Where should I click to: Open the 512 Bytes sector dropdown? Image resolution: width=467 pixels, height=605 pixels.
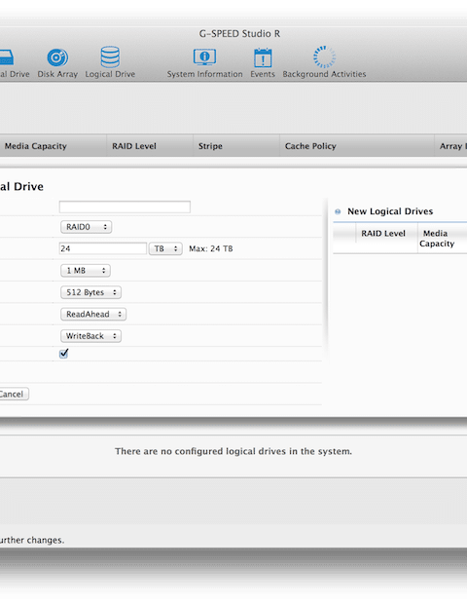click(x=90, y=292)
